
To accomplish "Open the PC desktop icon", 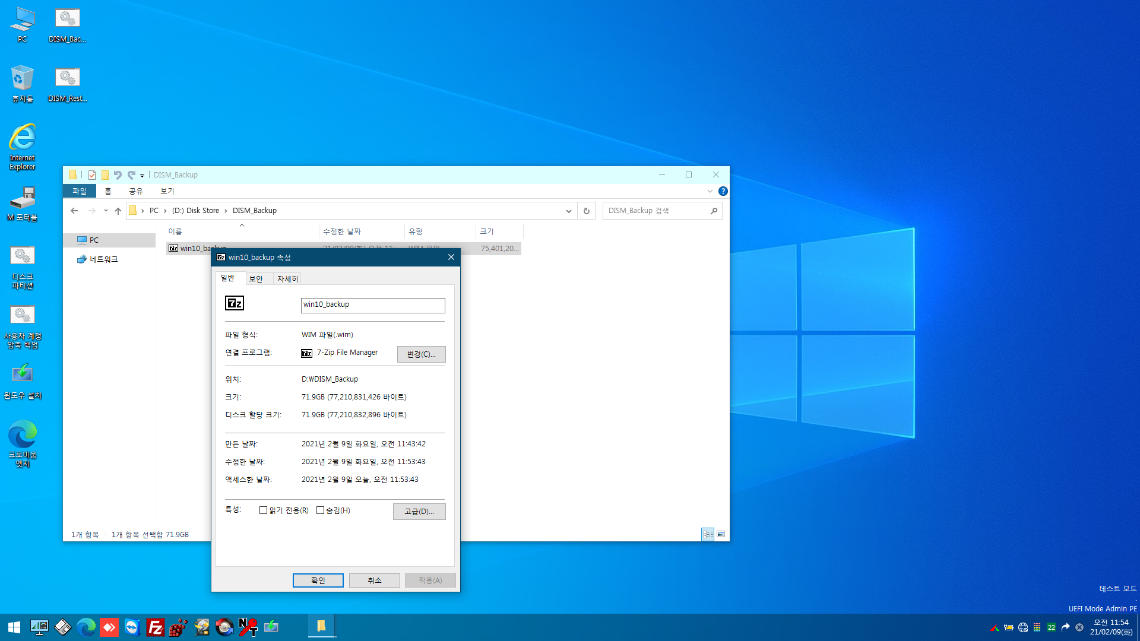I will [22, 24].
